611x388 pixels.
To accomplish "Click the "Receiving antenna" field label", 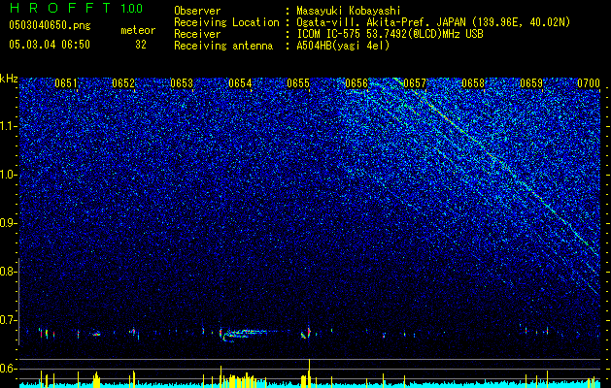I will [x=223, y=46].
